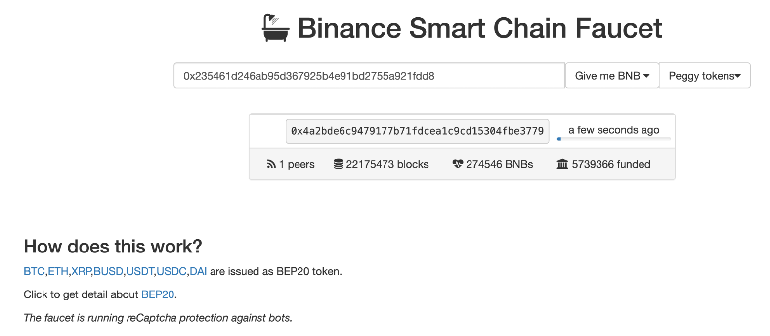Expand the Peggy tokens dropdown
The height and width of the screenshot is (336, 770).
click(x=704, y=75)
